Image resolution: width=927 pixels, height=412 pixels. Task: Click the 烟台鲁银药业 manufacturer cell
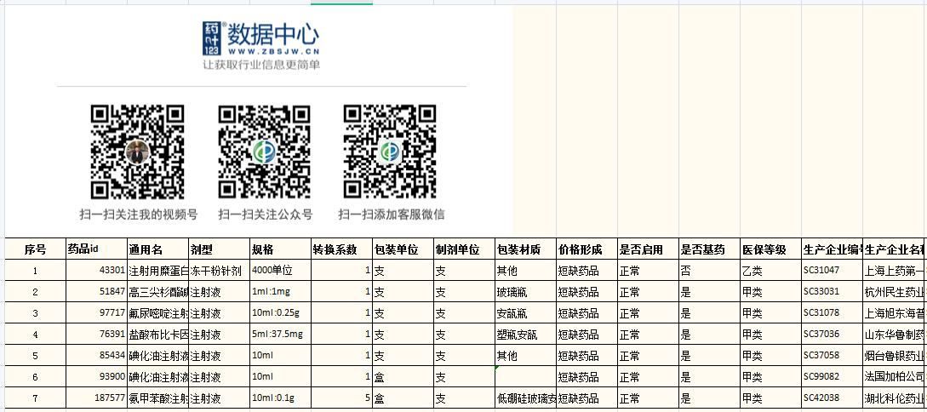[895, 356]
